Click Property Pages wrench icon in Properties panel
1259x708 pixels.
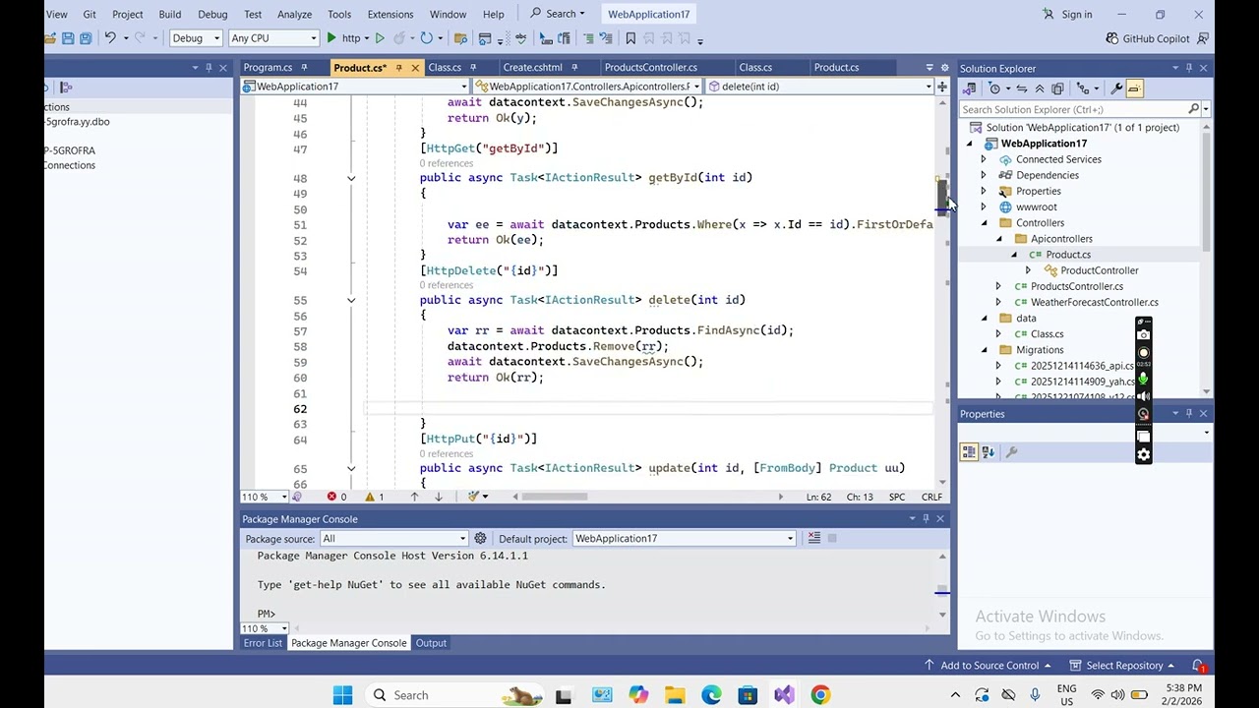pyautogui.click(x=1011, y=452)
